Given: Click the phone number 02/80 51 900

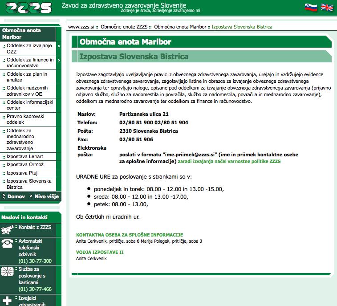Looking at the screenshot, I should [136, 122].
